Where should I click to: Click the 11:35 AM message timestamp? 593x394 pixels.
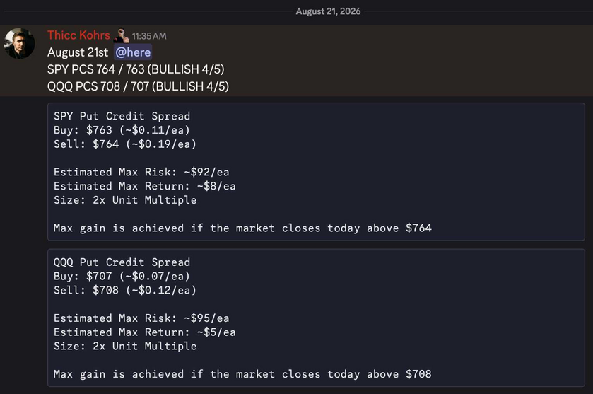(149, 36)
